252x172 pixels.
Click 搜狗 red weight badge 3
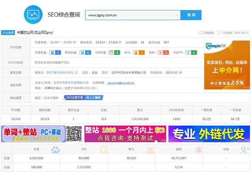(x=163, y=53)
